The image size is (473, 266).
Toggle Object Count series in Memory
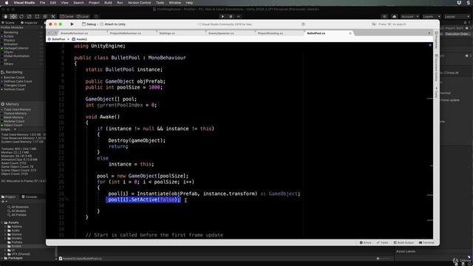point(13,125)
